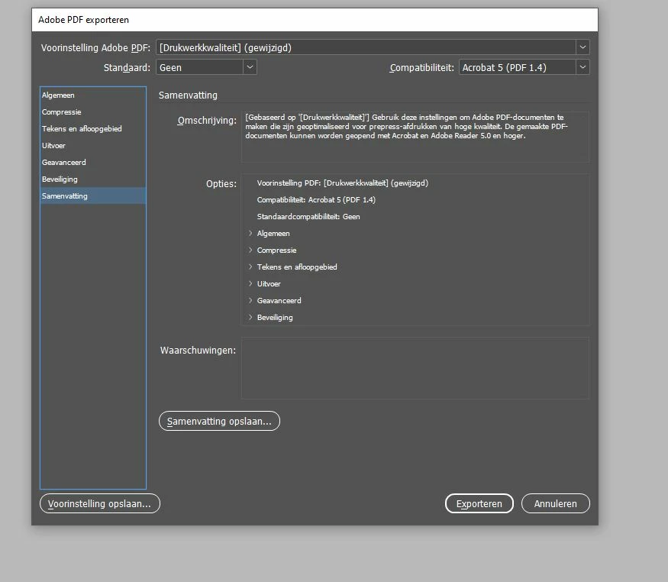The image size is (668, 582).
Task: Select Samenvatting in the left category list
Action: [93, 196]
